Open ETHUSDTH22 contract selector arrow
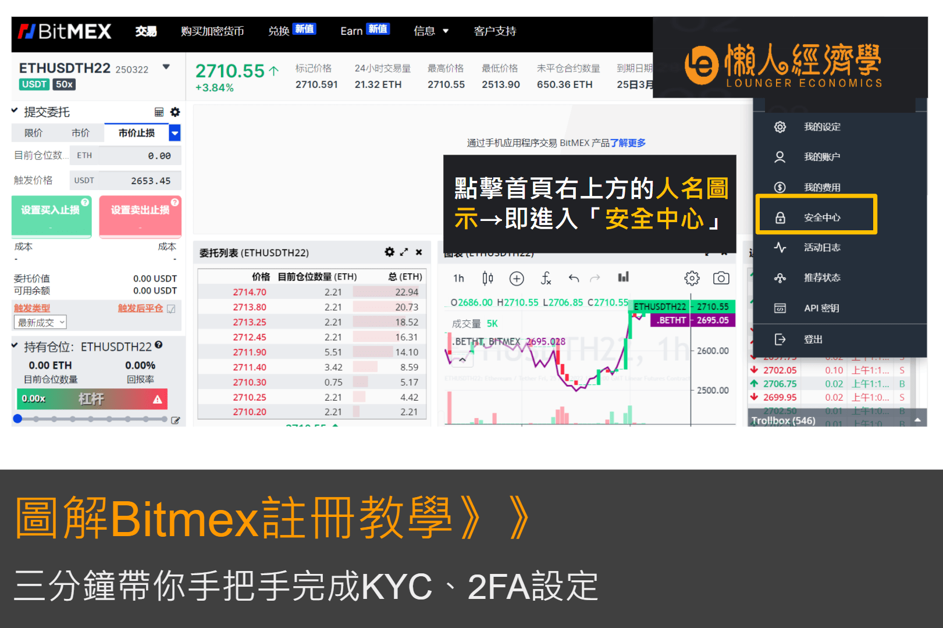Viewport: 943px width, 628px height. point(166,67)
